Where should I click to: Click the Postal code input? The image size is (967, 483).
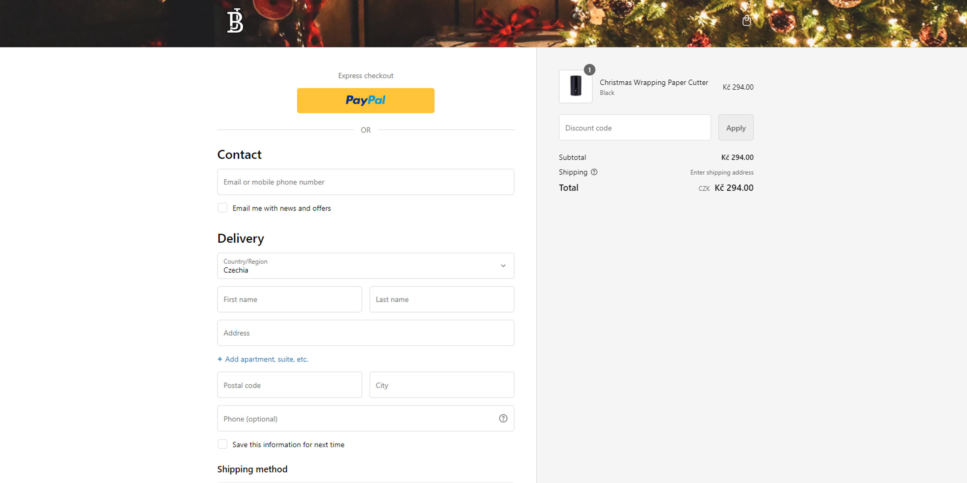pyautogui.click(x=289, y=385)
